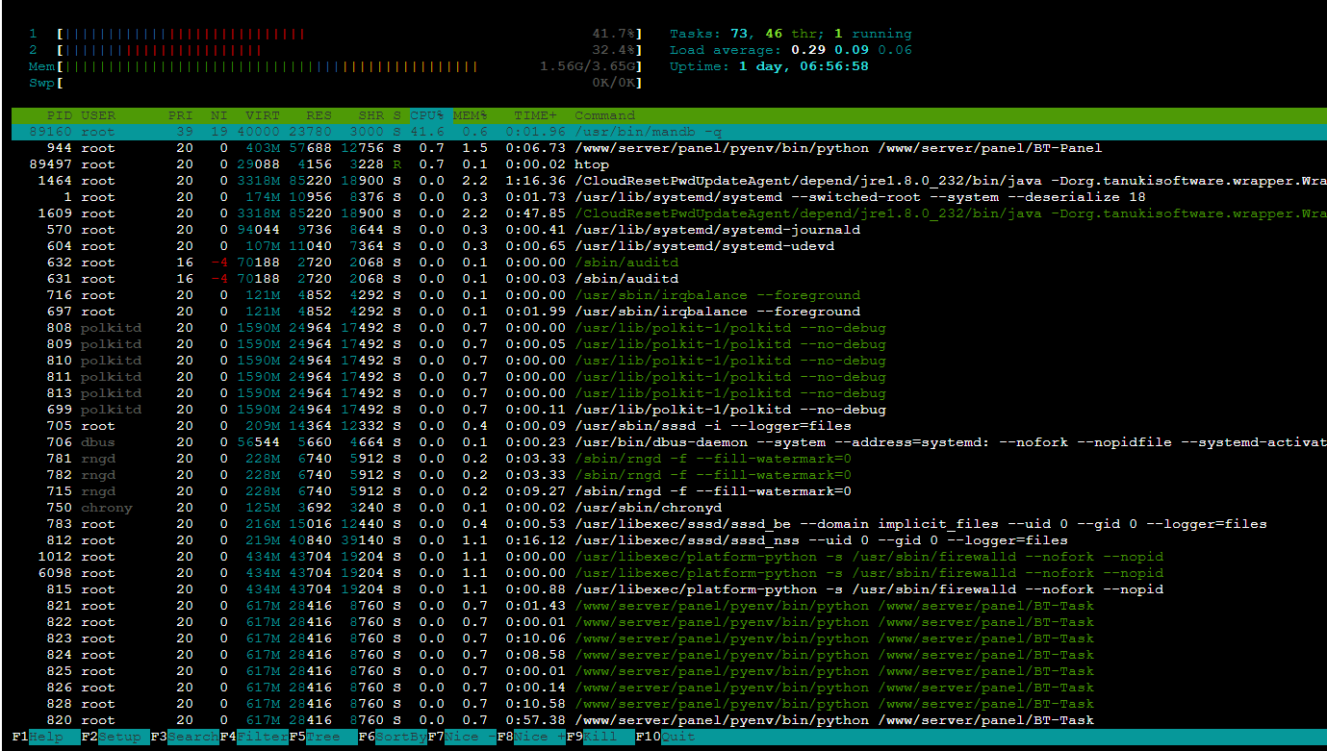Viewport: 1327px width, 751px height.
Task: Open F1 Help in the bottom bar
Action: (x=46, y=737)
